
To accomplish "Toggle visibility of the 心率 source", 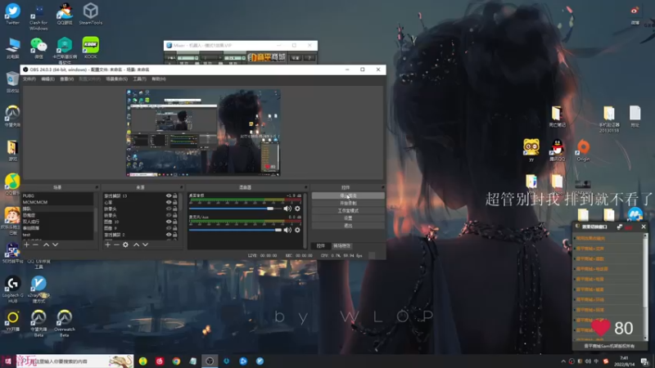I will (169, 202).
